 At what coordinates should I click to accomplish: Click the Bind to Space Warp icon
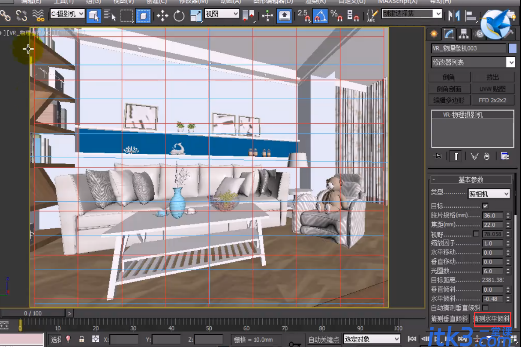click(39, 15)
